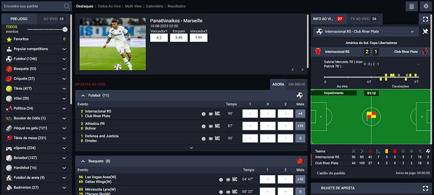This screenshot has height=195, width=434.
Task: Collapse the Basquete (8) live section
Action: tap(83, 161)
